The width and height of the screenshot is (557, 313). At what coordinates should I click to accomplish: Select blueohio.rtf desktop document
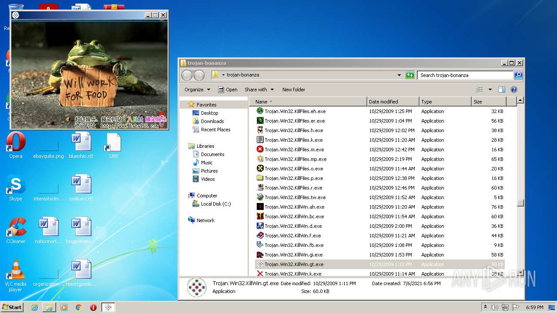(81, 146)
